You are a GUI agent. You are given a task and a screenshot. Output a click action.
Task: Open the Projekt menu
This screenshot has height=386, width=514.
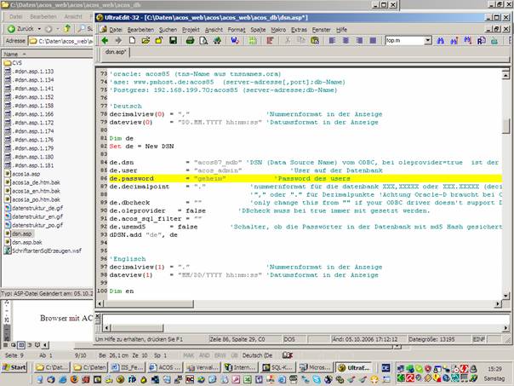(x=191, y=30)
